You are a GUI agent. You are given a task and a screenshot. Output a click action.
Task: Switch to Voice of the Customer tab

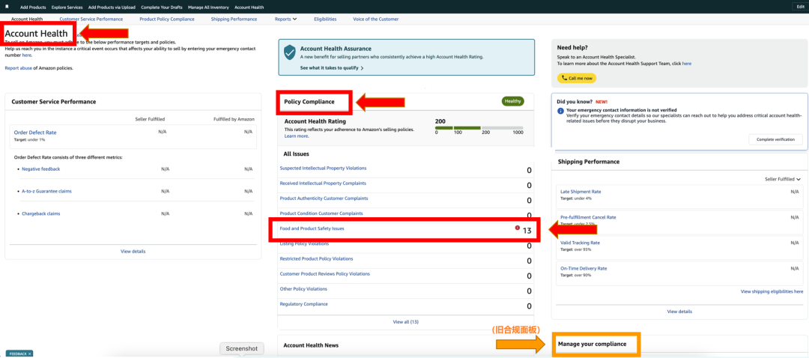(x=375, y=19)
